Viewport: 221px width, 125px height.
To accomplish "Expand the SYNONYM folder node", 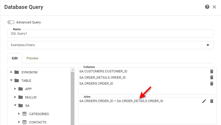I will tap(11, 72).
